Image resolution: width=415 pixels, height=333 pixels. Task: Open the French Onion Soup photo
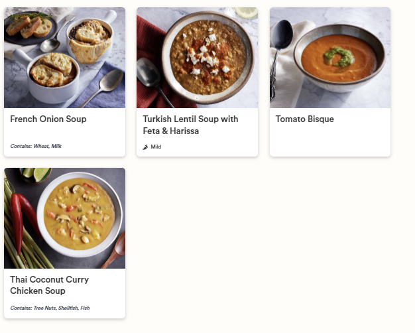point(64,58)
